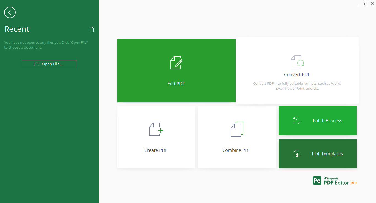
Task: Open the Edit PDF label
Action: click(176, 84)
